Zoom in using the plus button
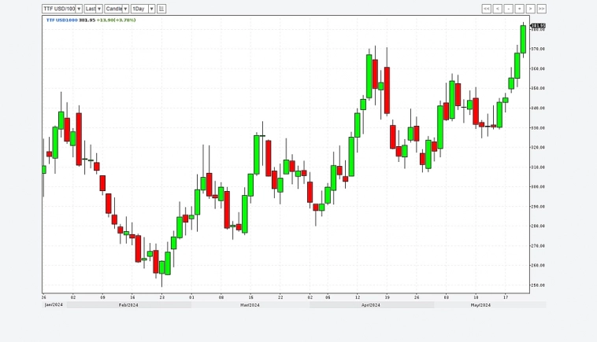The image size is (597, 342). click(x=519, y=9)
